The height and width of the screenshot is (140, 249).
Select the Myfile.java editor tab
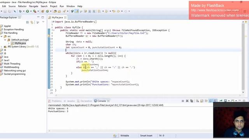(57, 17)
